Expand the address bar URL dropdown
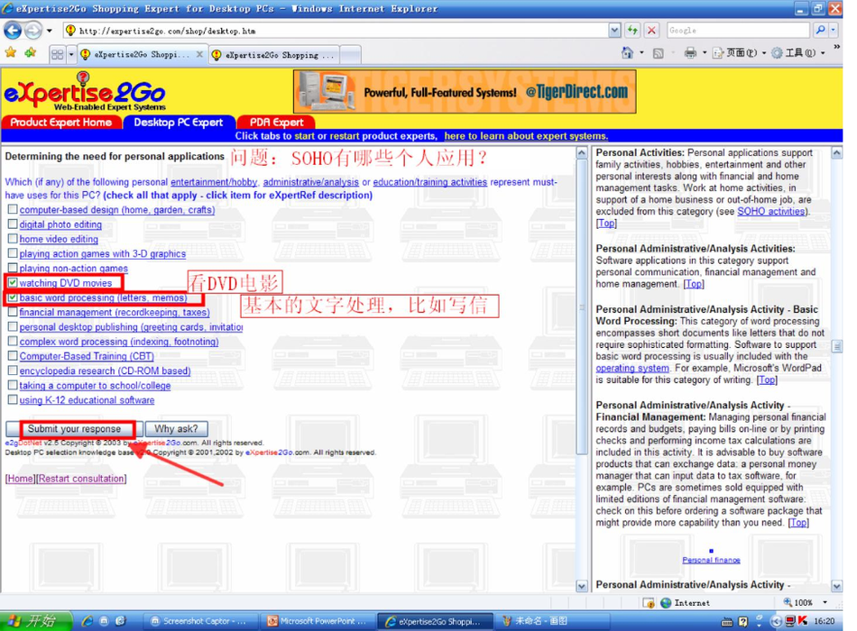The height and width of the screenshot is (631, 857). coord(615,31)
